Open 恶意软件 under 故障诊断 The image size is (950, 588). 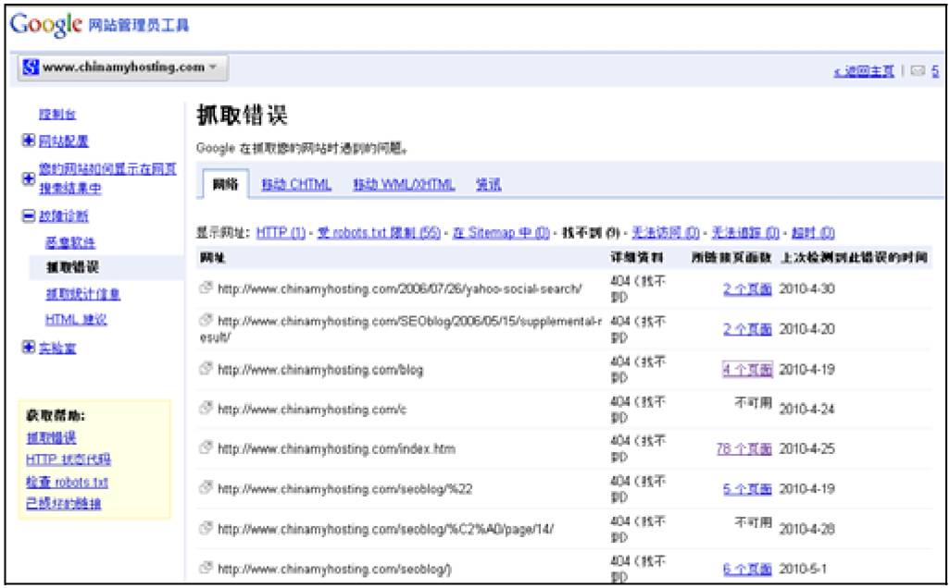[70, 242]
